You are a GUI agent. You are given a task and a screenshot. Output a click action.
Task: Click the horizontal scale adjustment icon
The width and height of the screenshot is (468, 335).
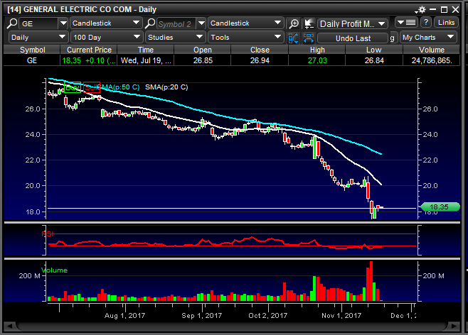309,38
